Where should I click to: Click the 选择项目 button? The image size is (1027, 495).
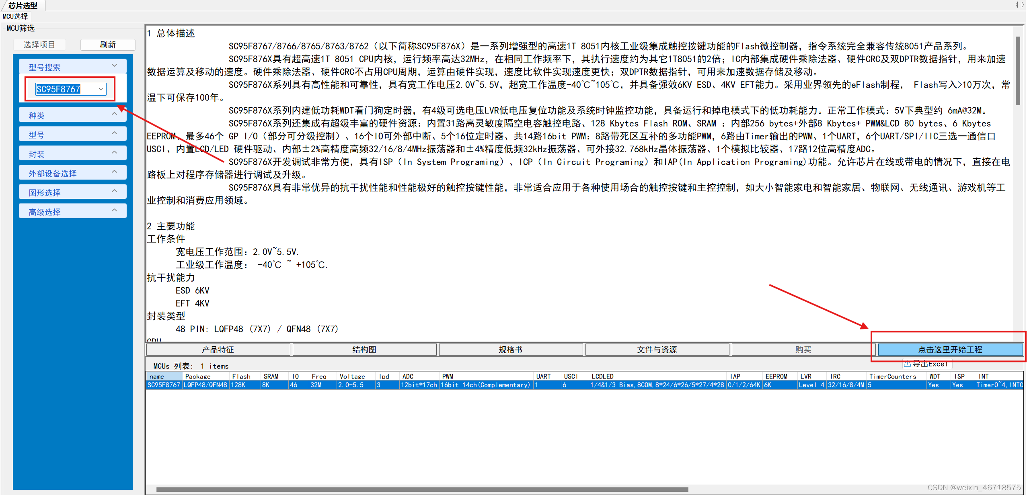click(x=39, y=45)
